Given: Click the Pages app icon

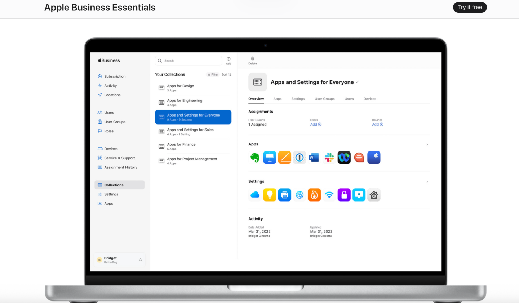Looking at the screenshot, I should pos(284,158).
